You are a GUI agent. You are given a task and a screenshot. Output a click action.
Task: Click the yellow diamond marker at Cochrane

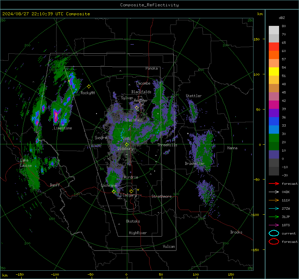coord(114,191)
